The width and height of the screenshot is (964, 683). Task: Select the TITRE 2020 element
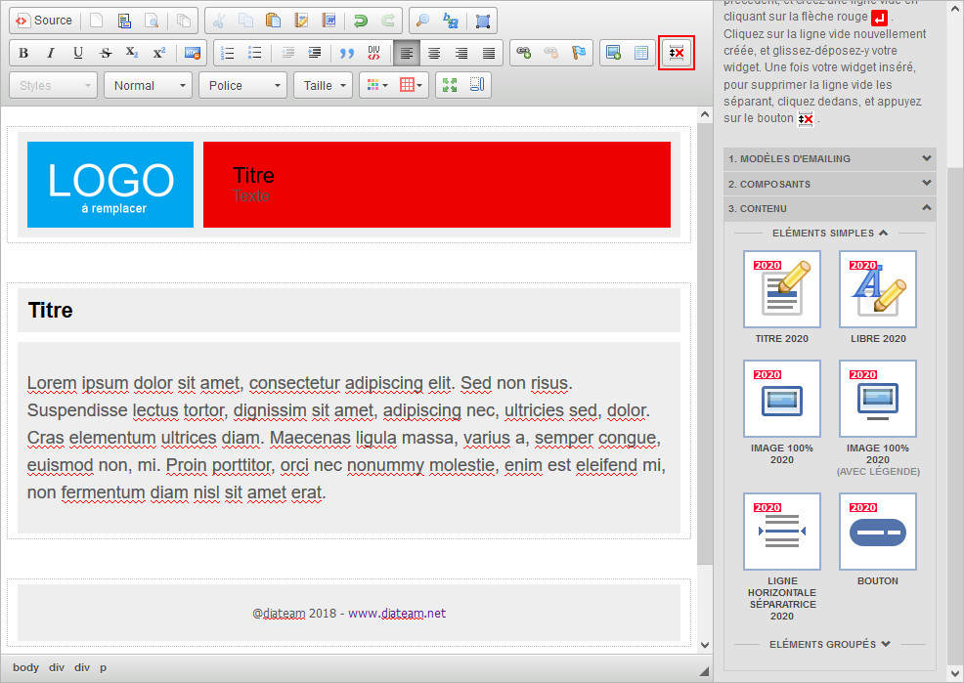[x=782, y=289]
